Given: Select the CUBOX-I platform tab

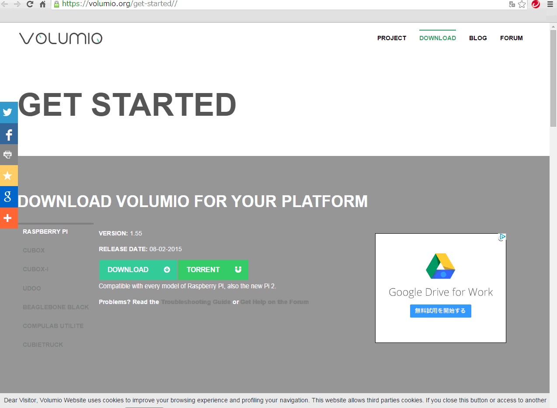Looking at the screenshot, I should pyautogui.click(x=35, y=269).
